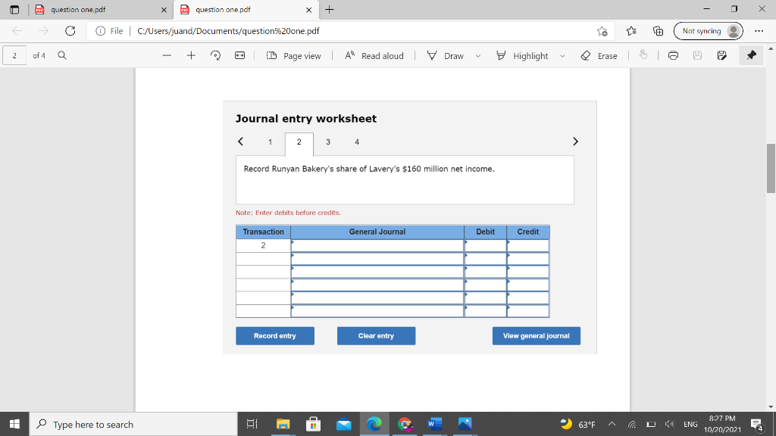Click the Clear entry button
Image resolution: width=776 pixels, height=436 pixels.
376,335
